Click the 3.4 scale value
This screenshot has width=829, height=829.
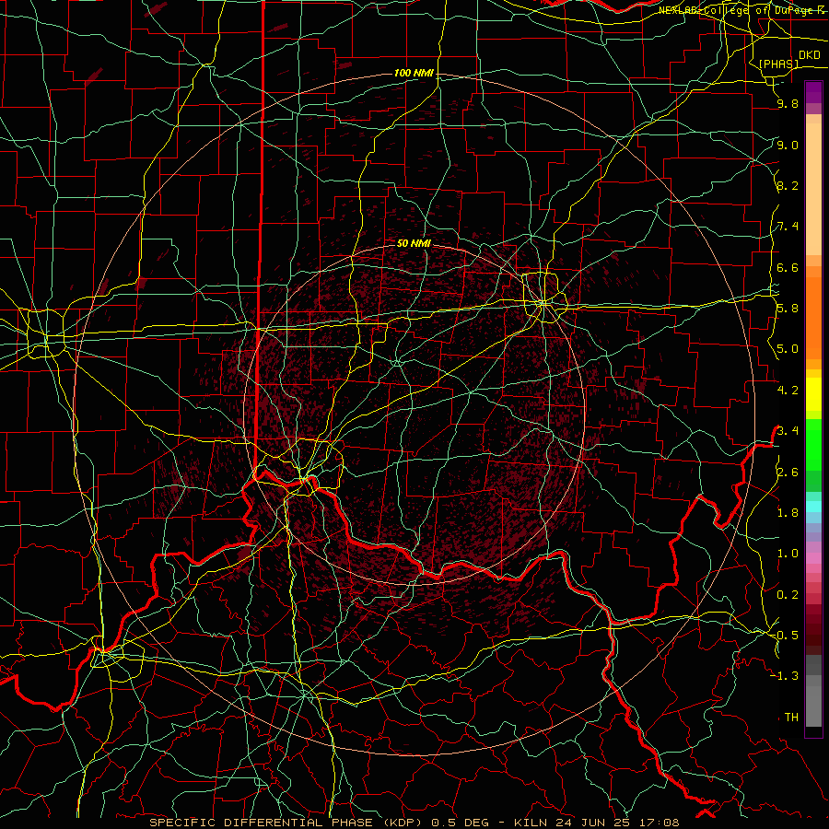pyautogui.click(x=788, y=431)
